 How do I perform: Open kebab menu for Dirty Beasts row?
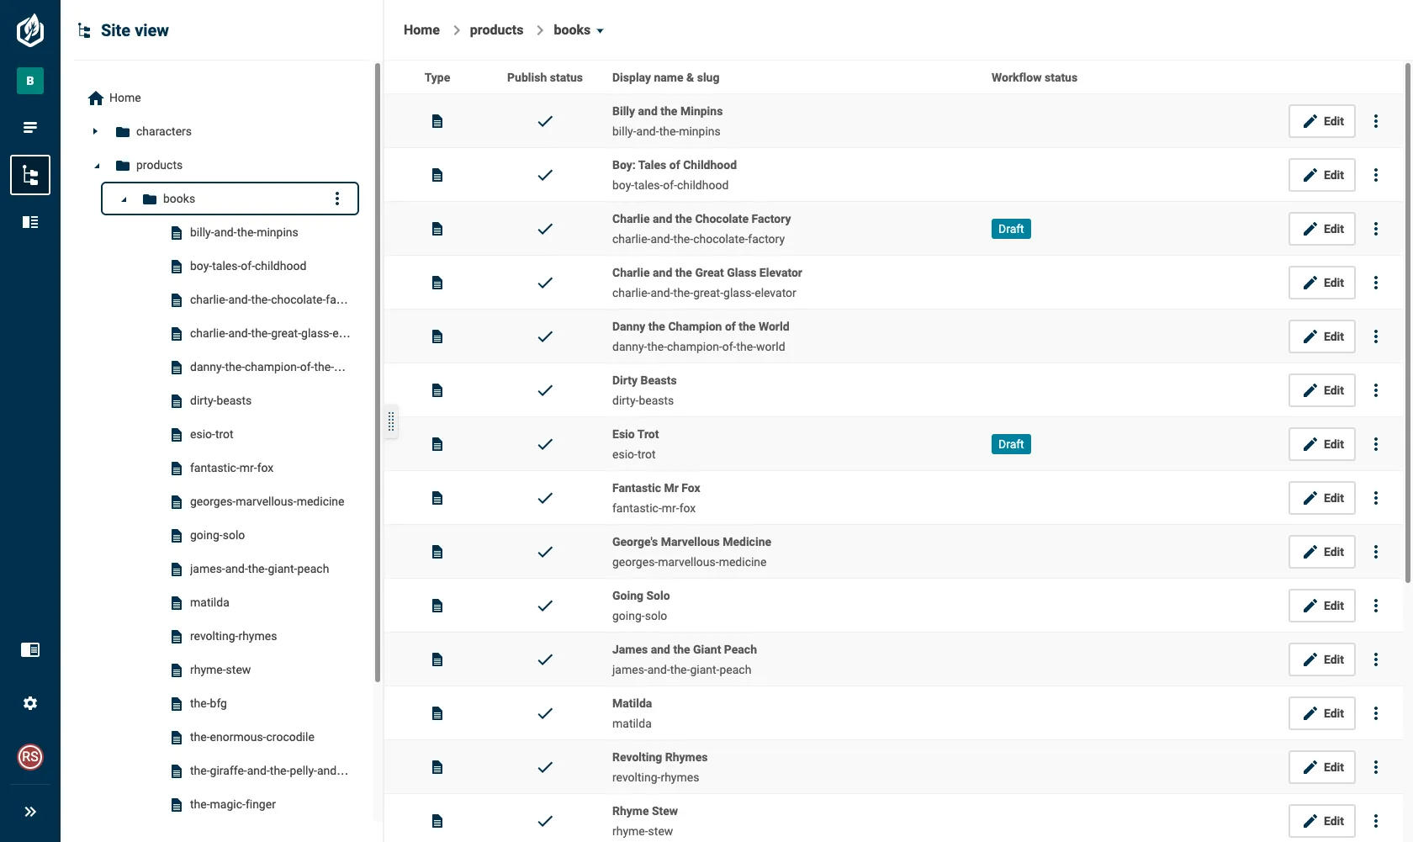1376,390
